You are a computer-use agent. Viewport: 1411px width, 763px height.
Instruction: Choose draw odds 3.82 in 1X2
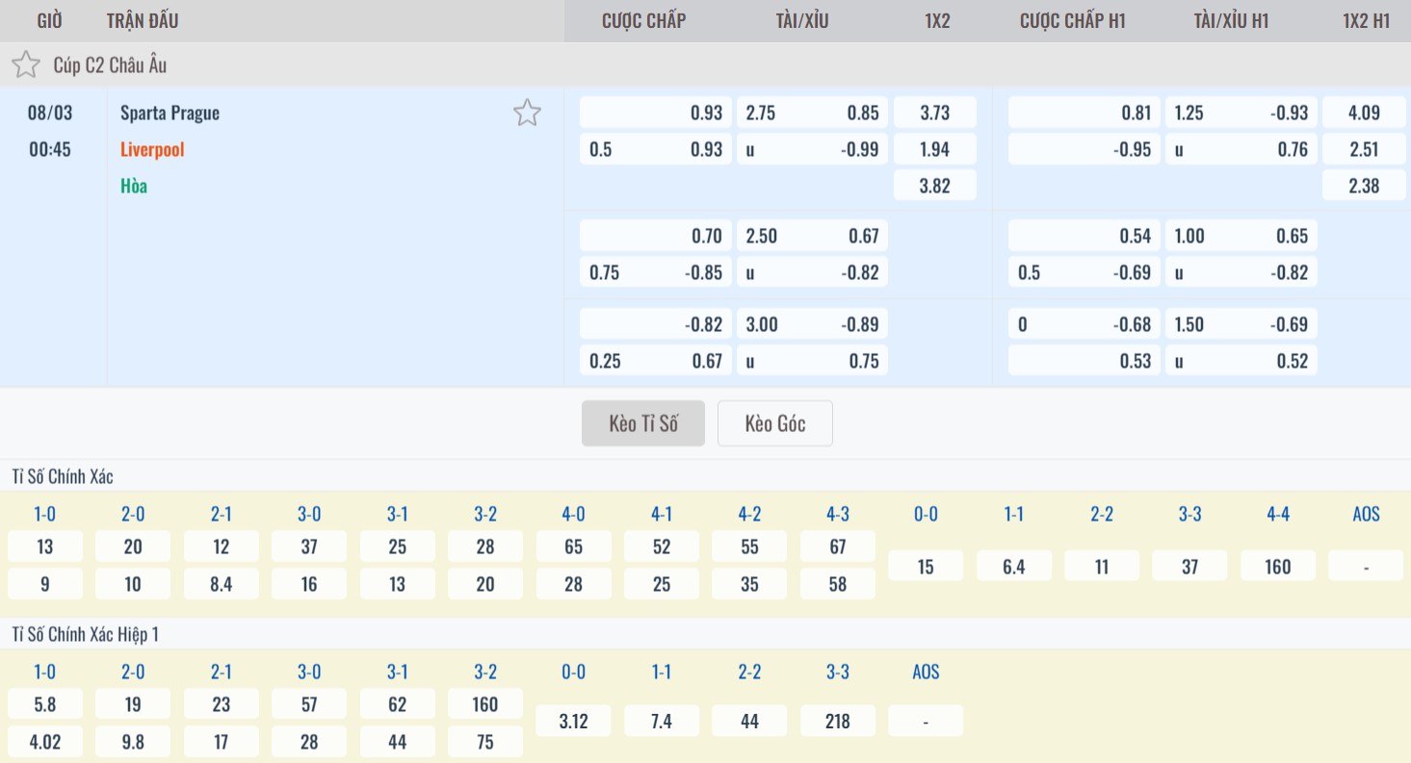click(x=934, y=186)
